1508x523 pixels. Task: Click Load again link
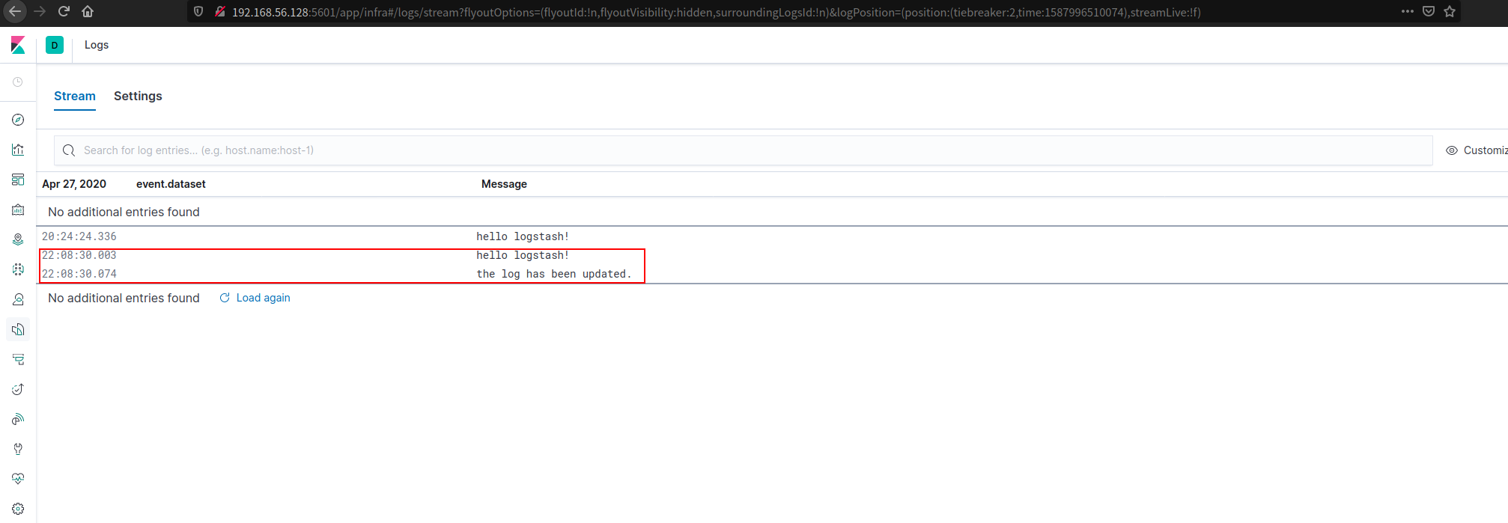pyautogui.click(x=255, y=298)
